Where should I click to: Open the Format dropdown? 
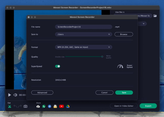[84, 47]
